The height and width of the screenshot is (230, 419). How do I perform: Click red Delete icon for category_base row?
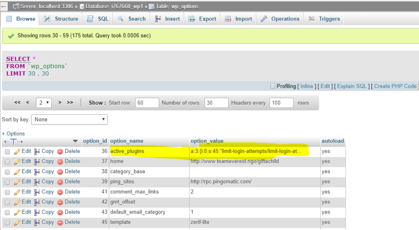(x=60, y=172)
